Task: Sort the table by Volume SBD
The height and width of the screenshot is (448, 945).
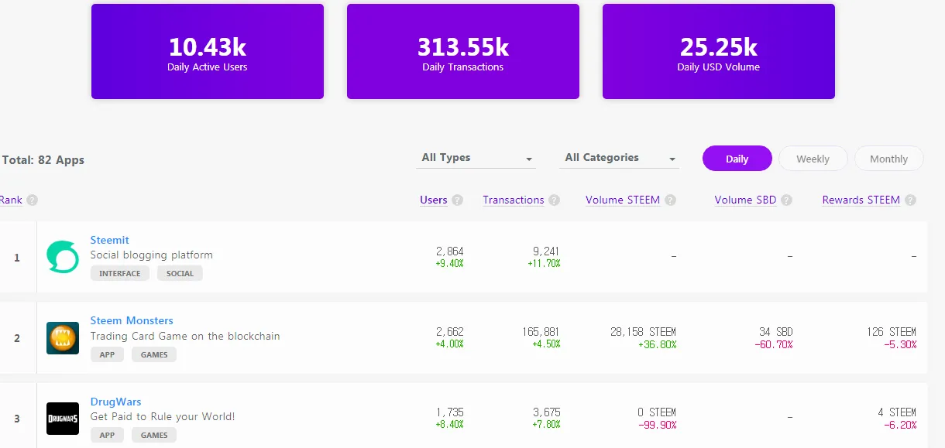Action: pyautogui.click(x=745, y=200)
